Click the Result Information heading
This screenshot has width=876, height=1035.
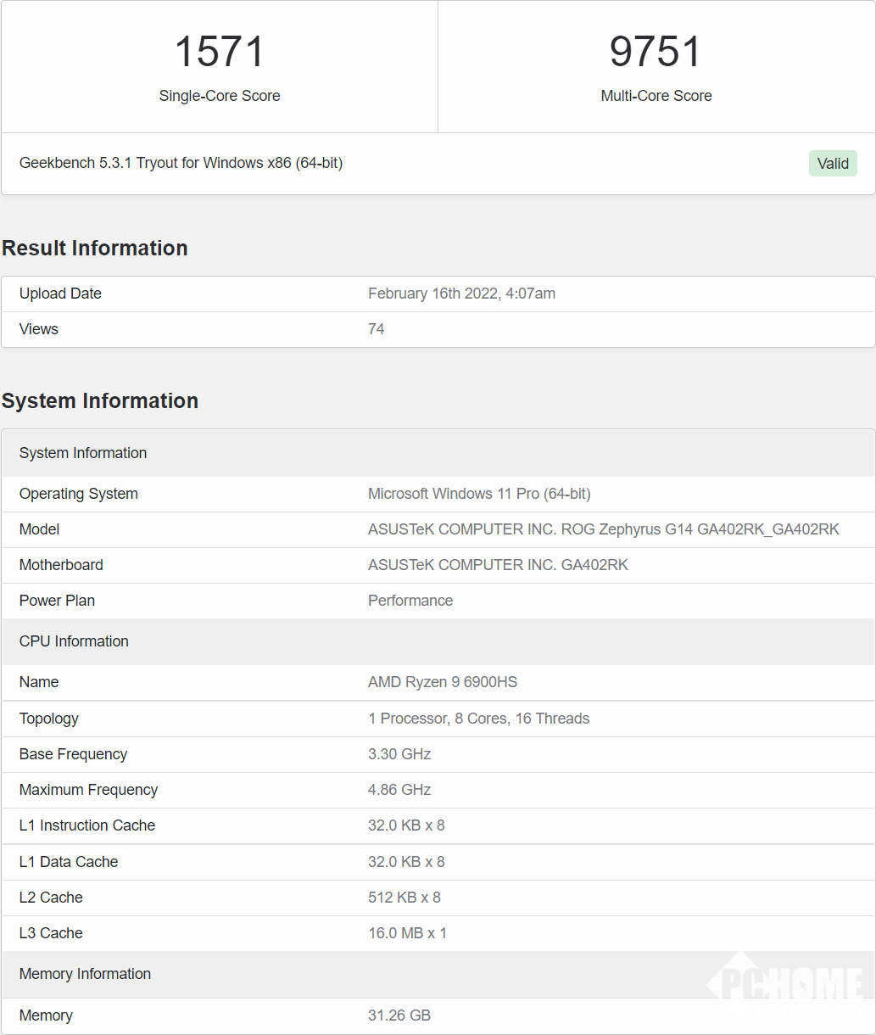(x=95, y=249)
